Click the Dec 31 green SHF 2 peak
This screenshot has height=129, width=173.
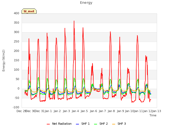click(38, 77)
